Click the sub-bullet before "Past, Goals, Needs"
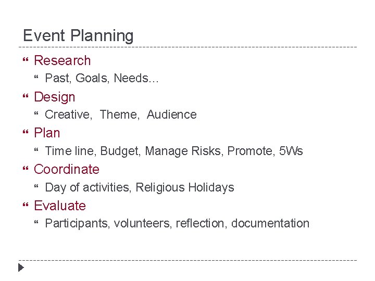Image resolution: width=375 pixels, height=281 pixels. tap(36, 79)
